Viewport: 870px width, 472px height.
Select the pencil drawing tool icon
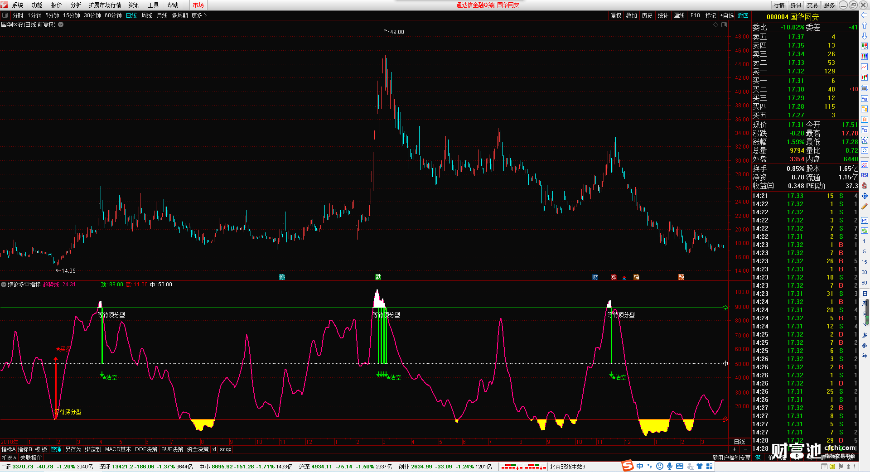tap(865, 207)
